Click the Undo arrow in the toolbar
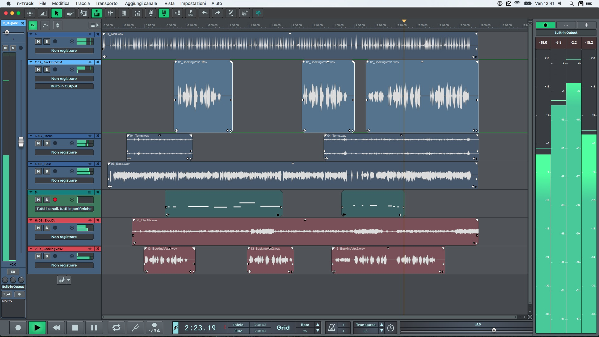 coord(205,13)
